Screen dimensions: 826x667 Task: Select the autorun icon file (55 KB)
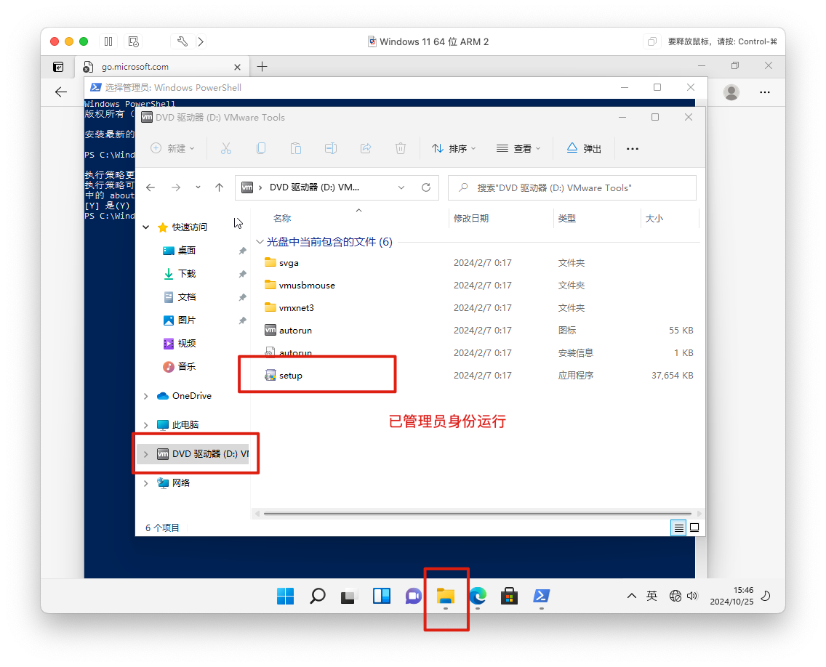coord(288,331)
